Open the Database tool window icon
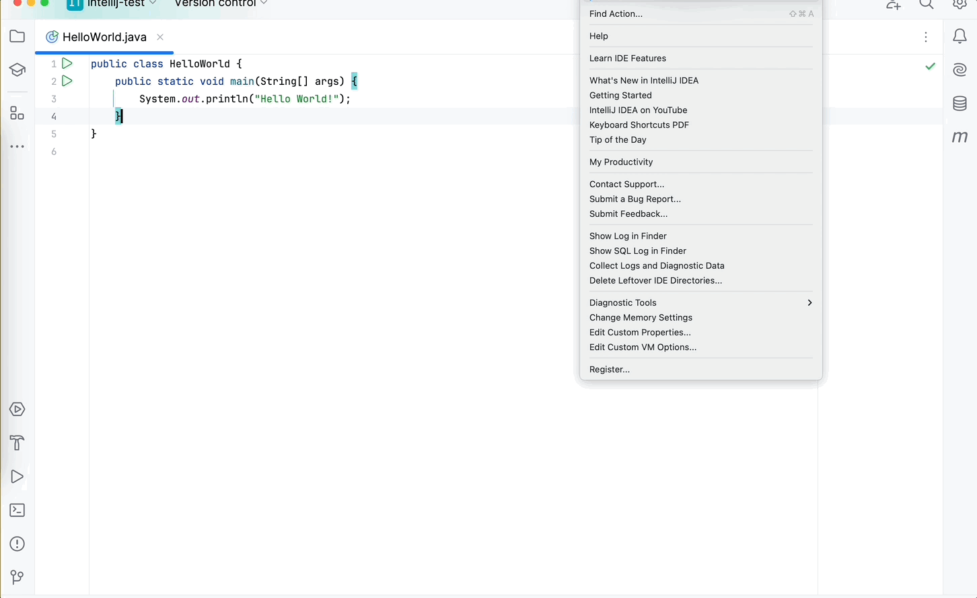The height and width of the screenshot is (598, 977). [960, 103]
